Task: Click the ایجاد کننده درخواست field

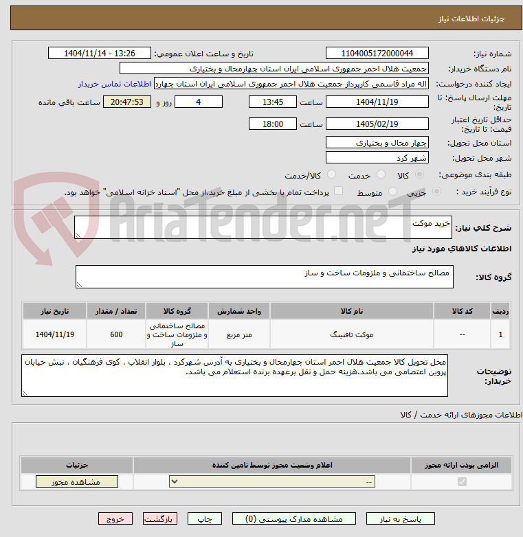Action: pyautogui.click(x=291, y=84)
